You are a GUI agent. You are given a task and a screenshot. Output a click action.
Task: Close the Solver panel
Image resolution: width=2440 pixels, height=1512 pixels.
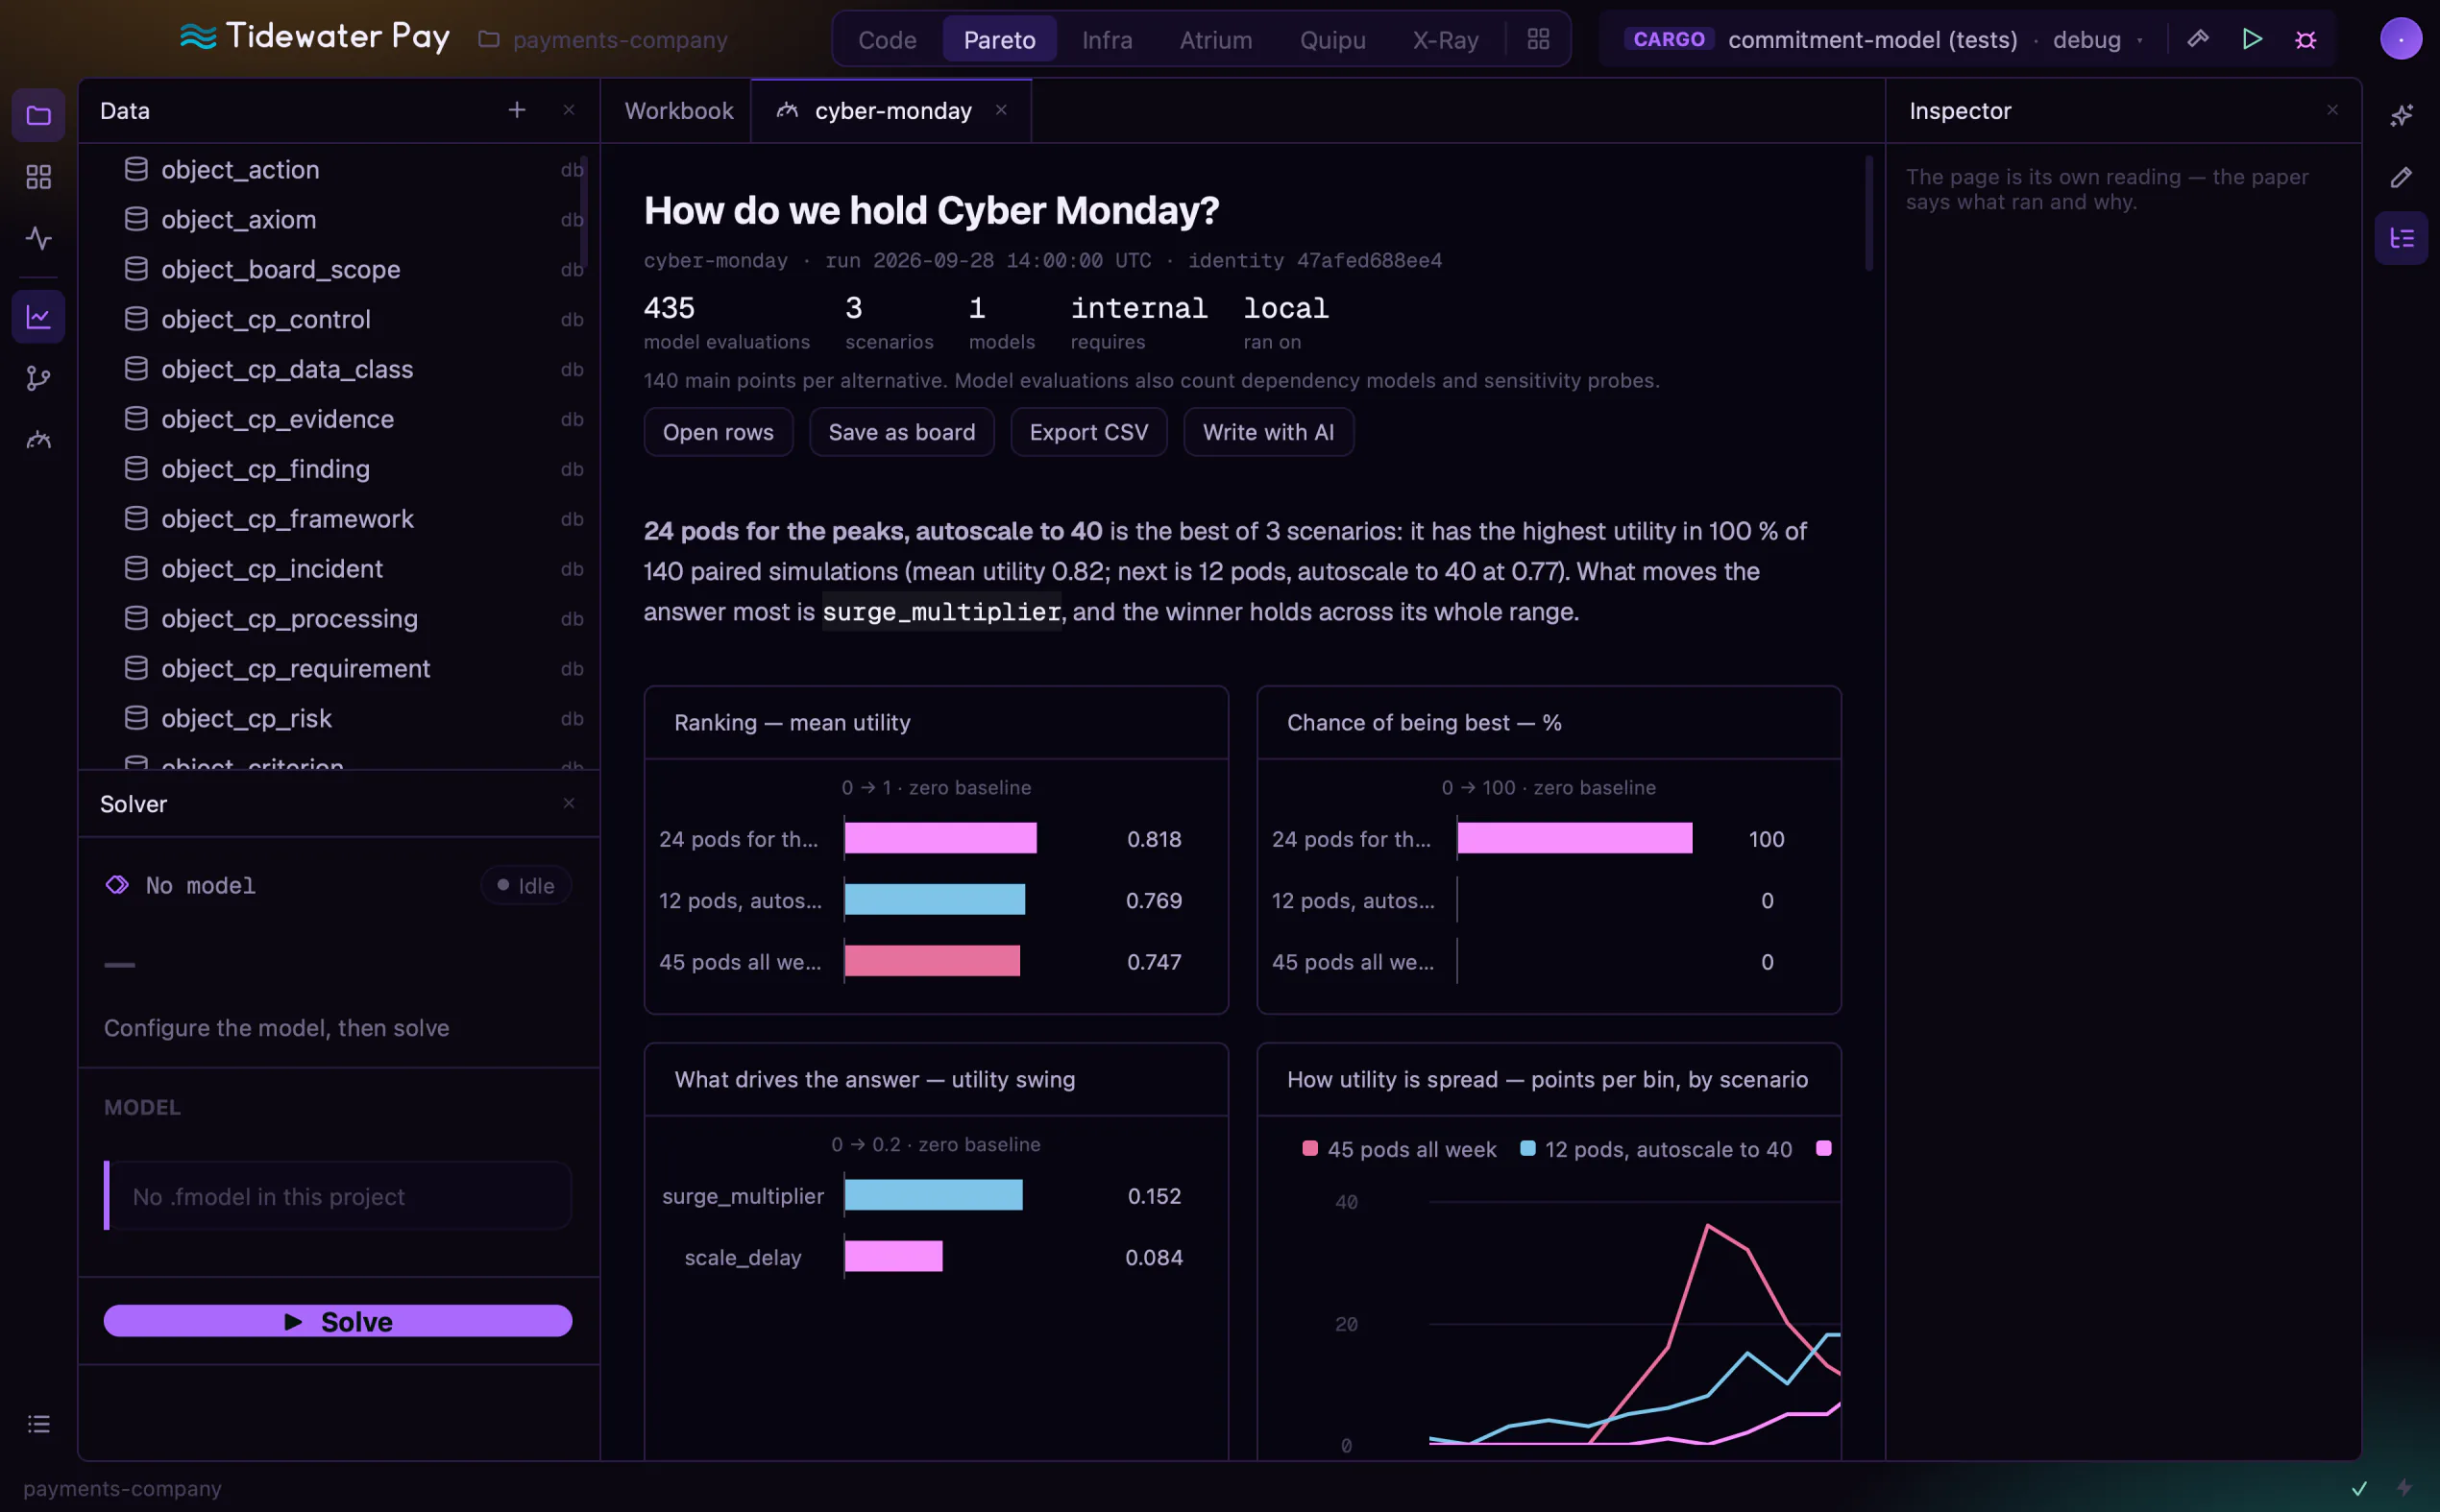pos(569,803)
